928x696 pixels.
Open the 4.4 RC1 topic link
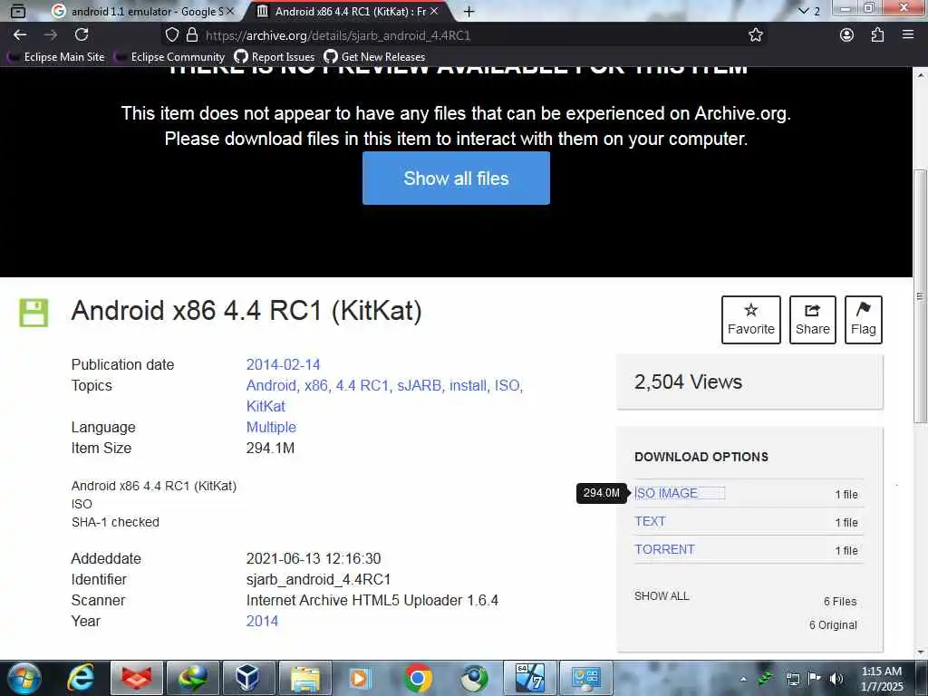362,385
